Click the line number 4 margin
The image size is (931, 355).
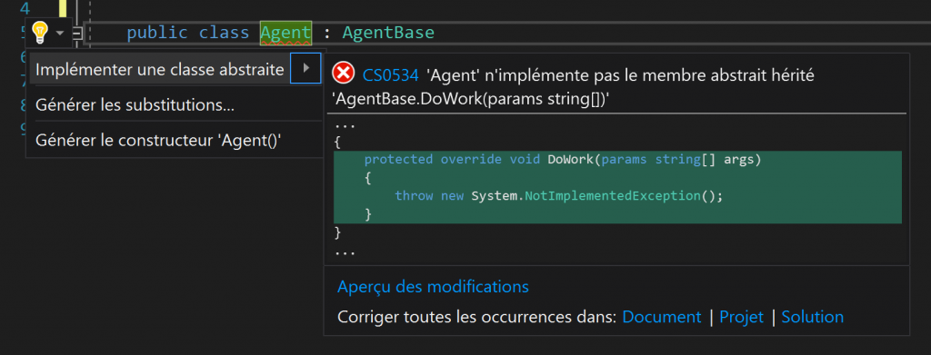pos(25,8)
